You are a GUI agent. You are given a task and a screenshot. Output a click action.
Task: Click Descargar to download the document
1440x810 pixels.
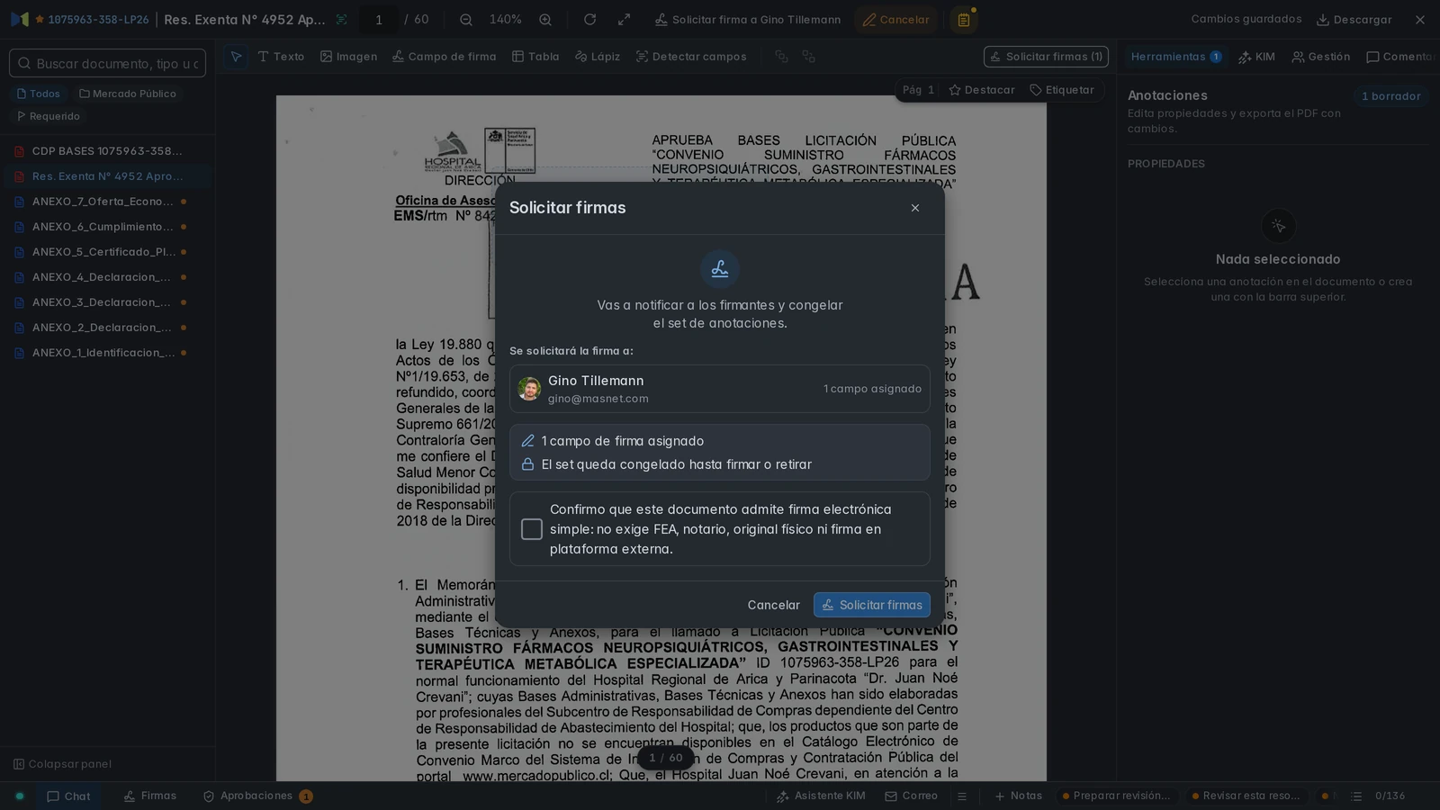coord(1354,20)
